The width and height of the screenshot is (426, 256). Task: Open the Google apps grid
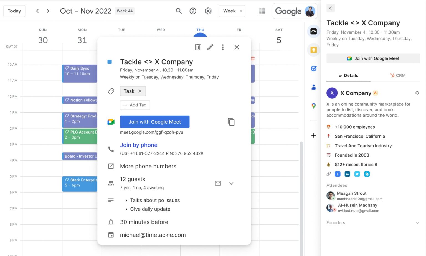tap(262, 11)
